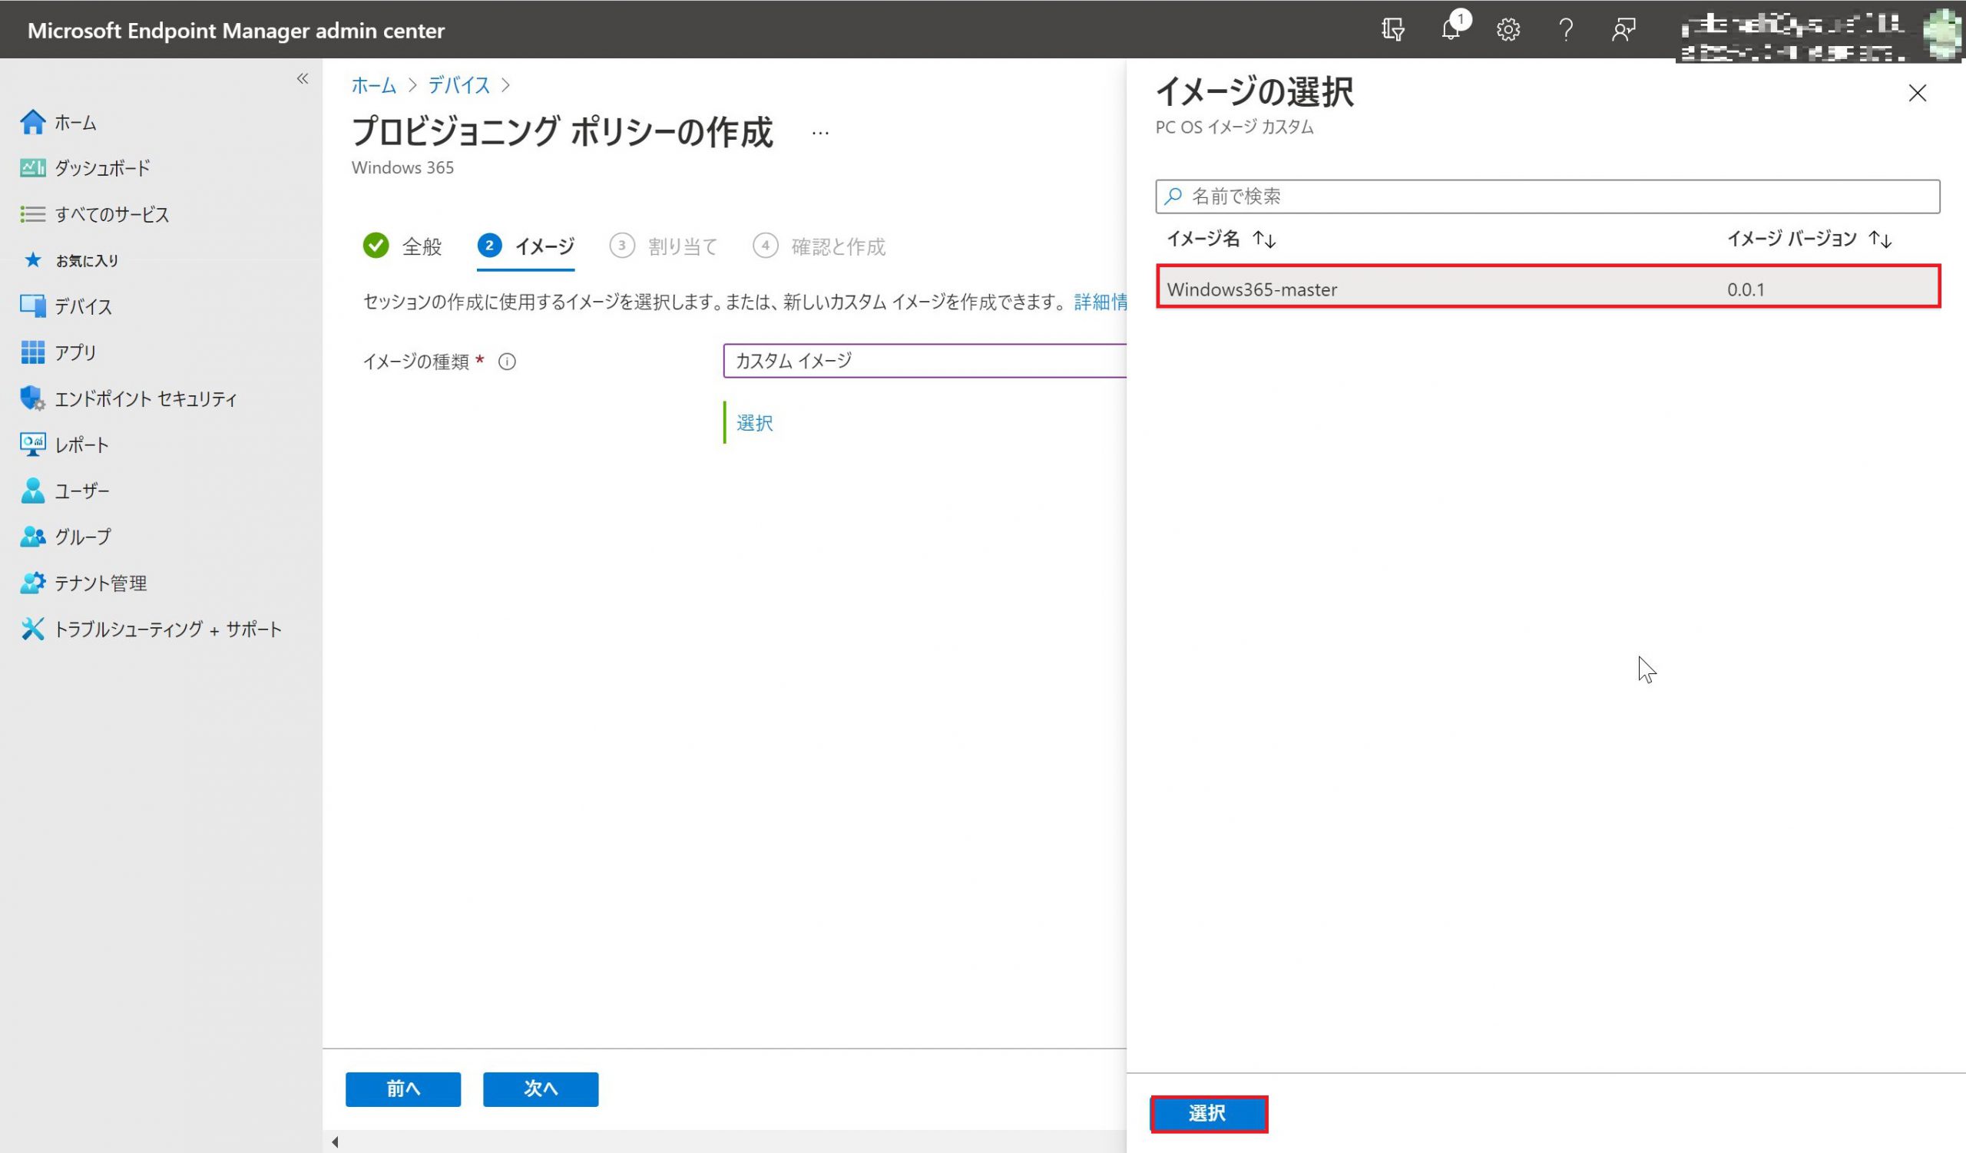Sort by イメージ バージョン column
1966x1153 pixels.
click(1878, 240)
